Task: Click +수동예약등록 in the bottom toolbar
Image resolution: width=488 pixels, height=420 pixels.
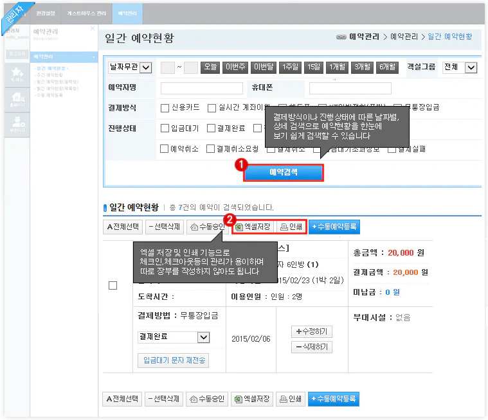Action: (334, 399)
